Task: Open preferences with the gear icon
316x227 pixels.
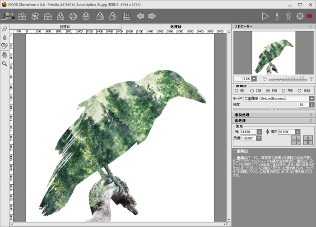Action: pyautogui.click(x=300, y=16)
